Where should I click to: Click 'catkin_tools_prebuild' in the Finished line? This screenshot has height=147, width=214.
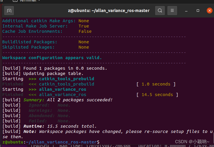pyautogui.click(x=67, y=84)
